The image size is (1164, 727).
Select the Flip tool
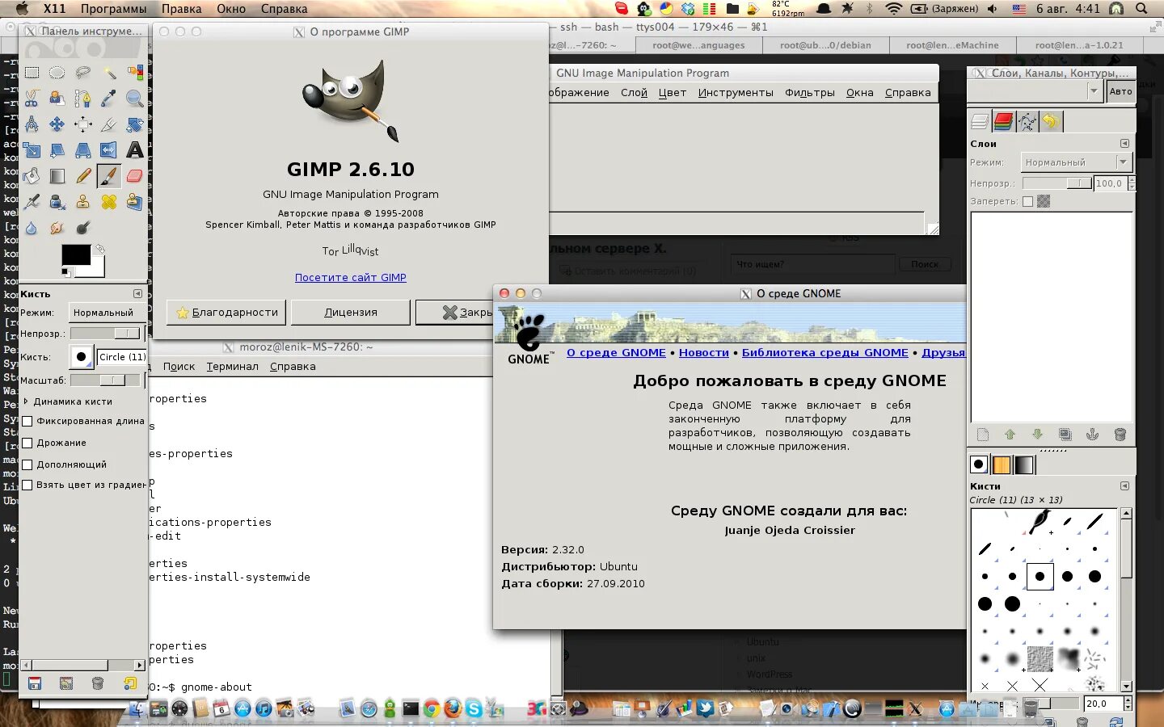coord(109,150)
